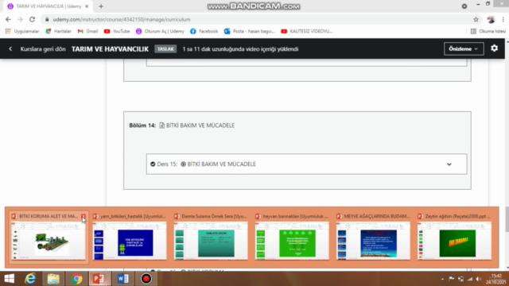Click the PowerPoint taskbar icon

point(99,279)
